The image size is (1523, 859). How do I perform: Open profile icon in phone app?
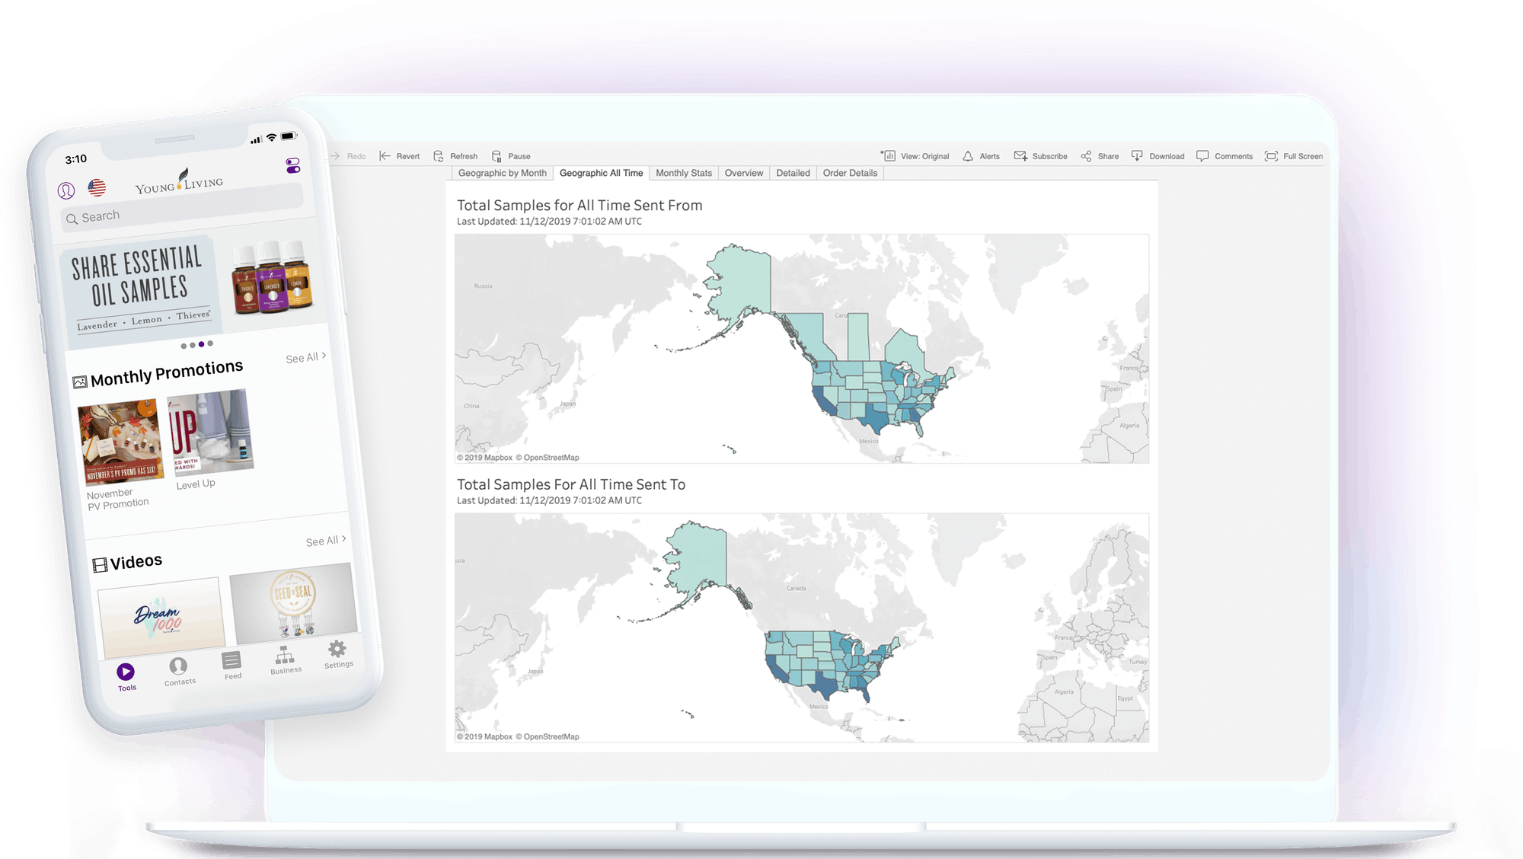66,190
